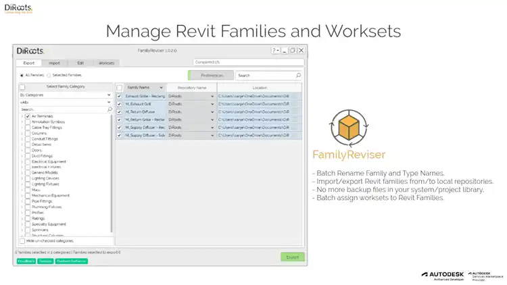Click the Location path of M_Exhaust Grill row
Viewport: 507px width, 285px height.
click(254, 104)
